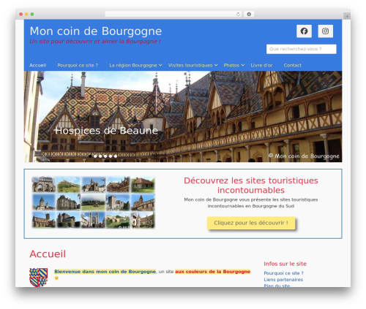Open the Photos menu label
Image resolution: width=366 pixels, height=309 pixels.
pyautogui.click(x=231, y=65)
